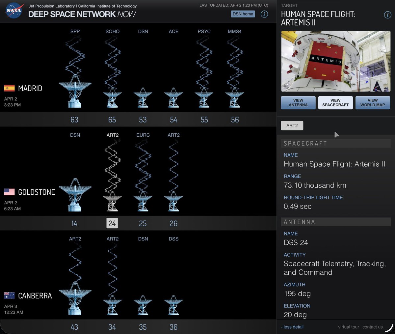This screenshot has width=395, height=334.
Task: Select Canberra antenna dish 34
Action: coord(113,305)
